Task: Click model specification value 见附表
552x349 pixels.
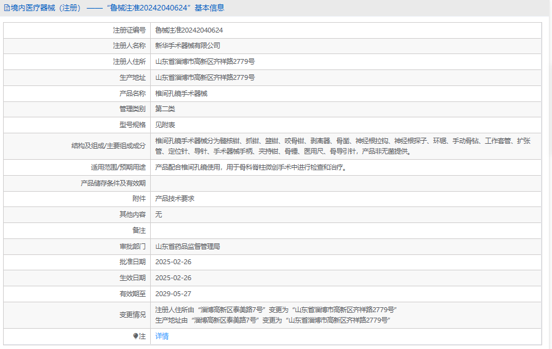Action: point(165,125)
